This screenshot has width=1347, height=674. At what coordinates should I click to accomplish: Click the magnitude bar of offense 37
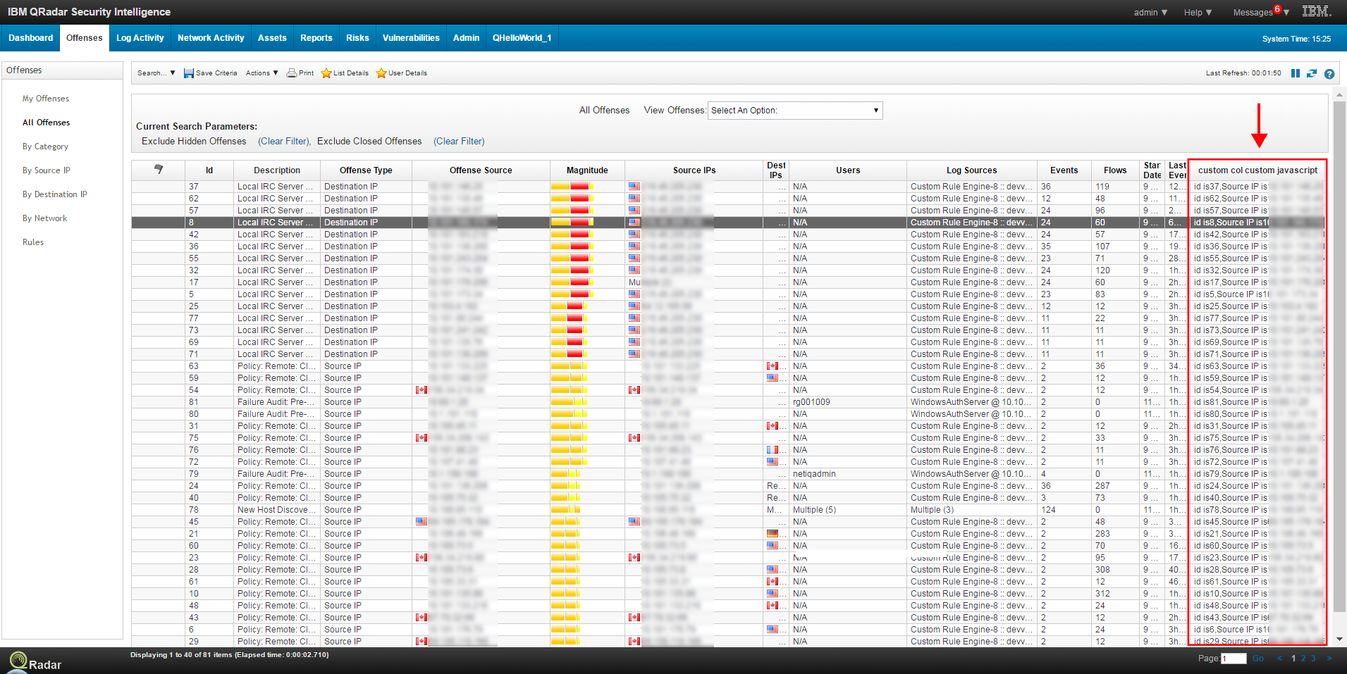(572, 187)
